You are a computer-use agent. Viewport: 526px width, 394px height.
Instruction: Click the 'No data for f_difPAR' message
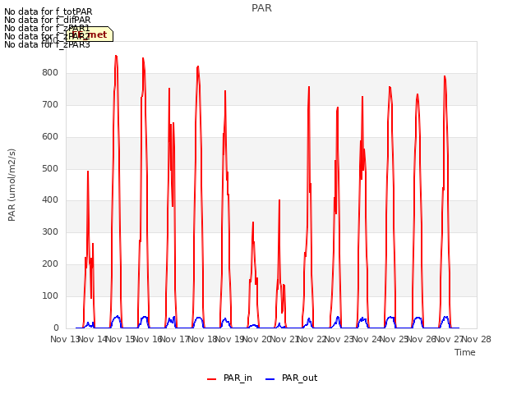(x=48, y=20)
